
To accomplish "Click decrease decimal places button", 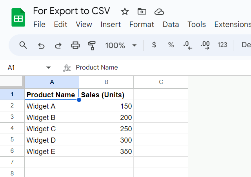I will 188,45.
